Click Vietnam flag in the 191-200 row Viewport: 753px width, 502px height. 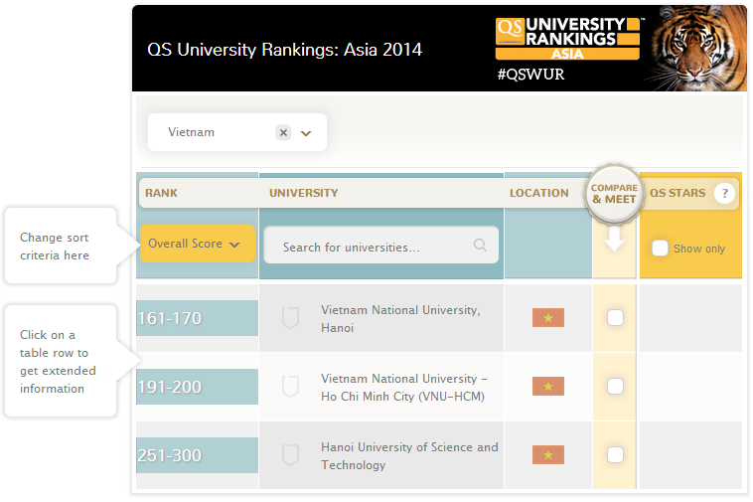click(548, 387)
